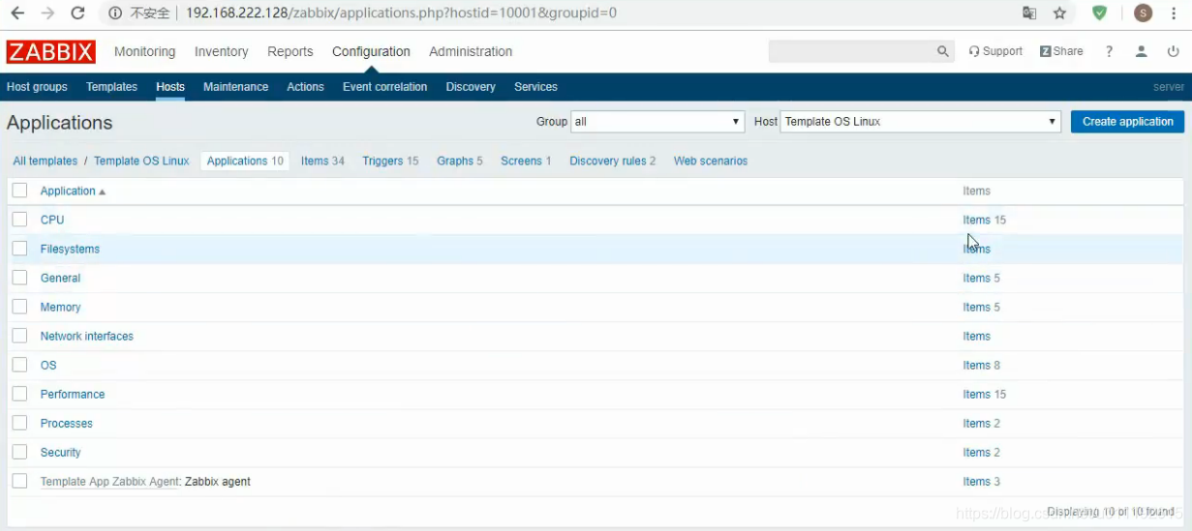1192x531 pixels.
Task: Go to Event correlation submenu
Action: tap(384, 87)
